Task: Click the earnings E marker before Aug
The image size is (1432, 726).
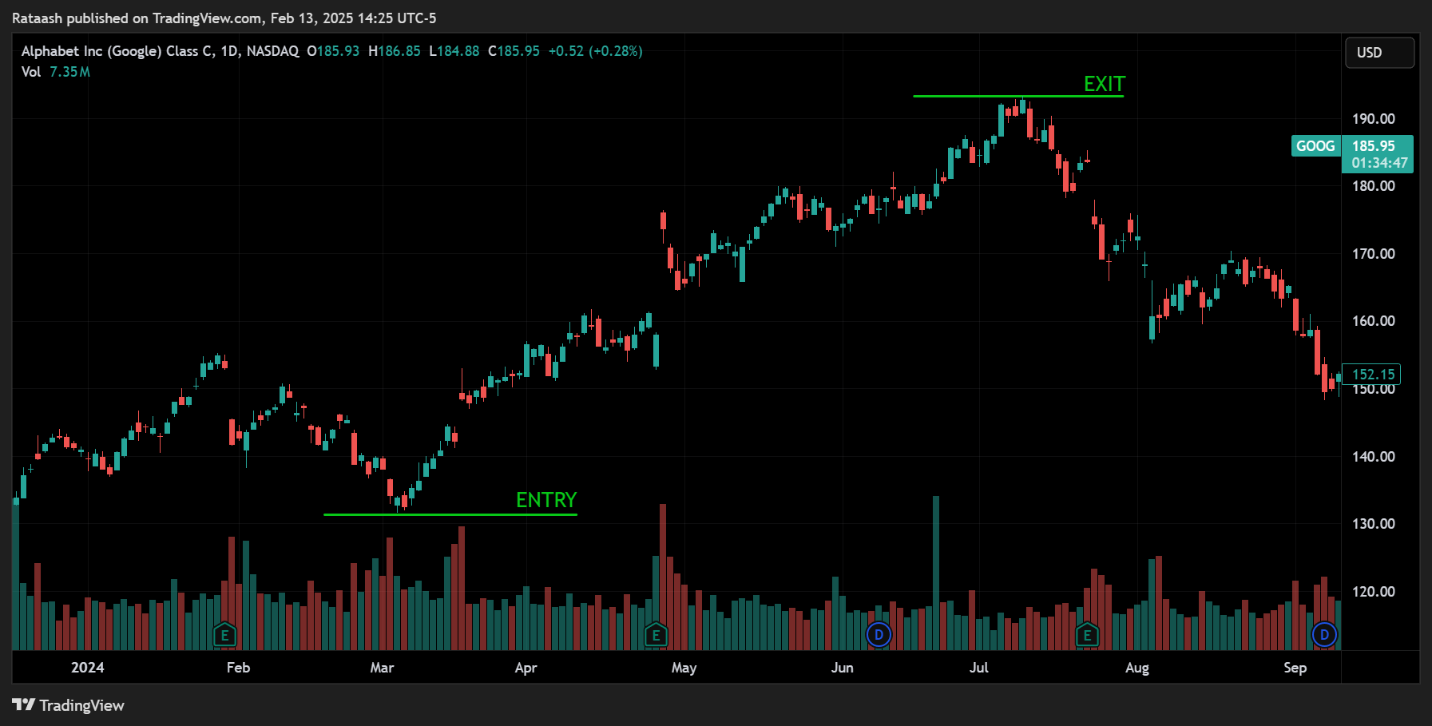Action: (x=1087, y=636)
